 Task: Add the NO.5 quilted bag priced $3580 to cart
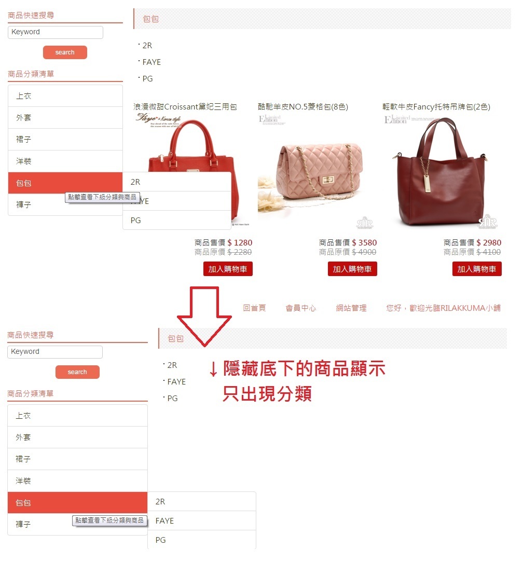pyautogui.click(x=352, y=269)
